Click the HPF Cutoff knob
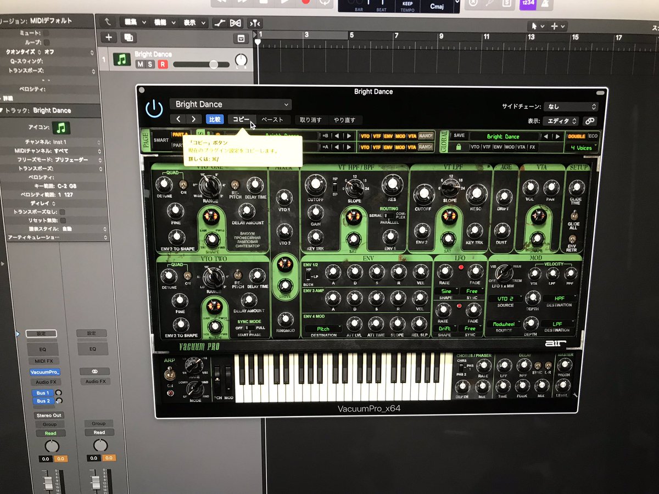 pyautogui.click(x=315, y=185)
